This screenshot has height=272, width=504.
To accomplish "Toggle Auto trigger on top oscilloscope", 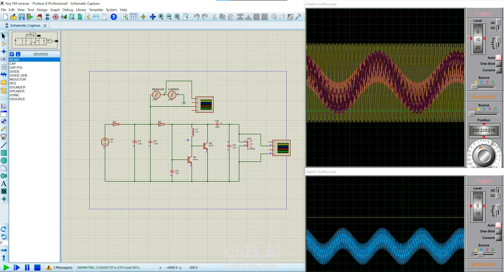I will click(498, 58).
